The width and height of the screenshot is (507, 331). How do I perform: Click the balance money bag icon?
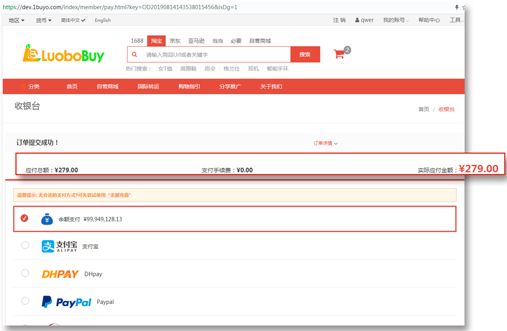(47, 219)
